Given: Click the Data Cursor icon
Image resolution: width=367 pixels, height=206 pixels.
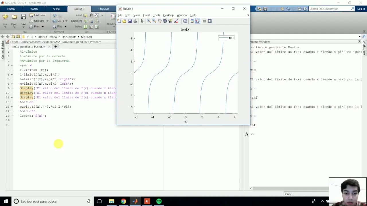Looking at the screenshot, I should 170,21.
